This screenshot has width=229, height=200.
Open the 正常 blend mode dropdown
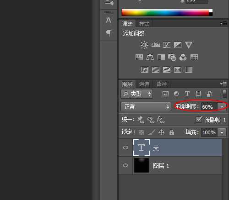[146, 106]
